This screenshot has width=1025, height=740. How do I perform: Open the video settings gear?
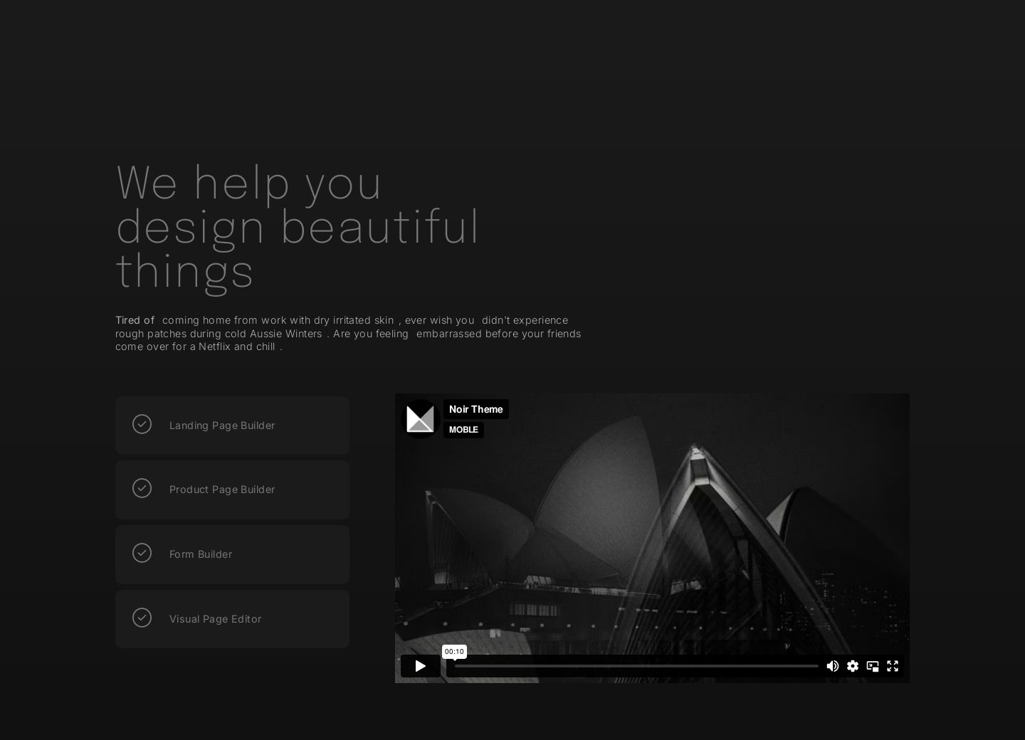(x=853, y=666)
